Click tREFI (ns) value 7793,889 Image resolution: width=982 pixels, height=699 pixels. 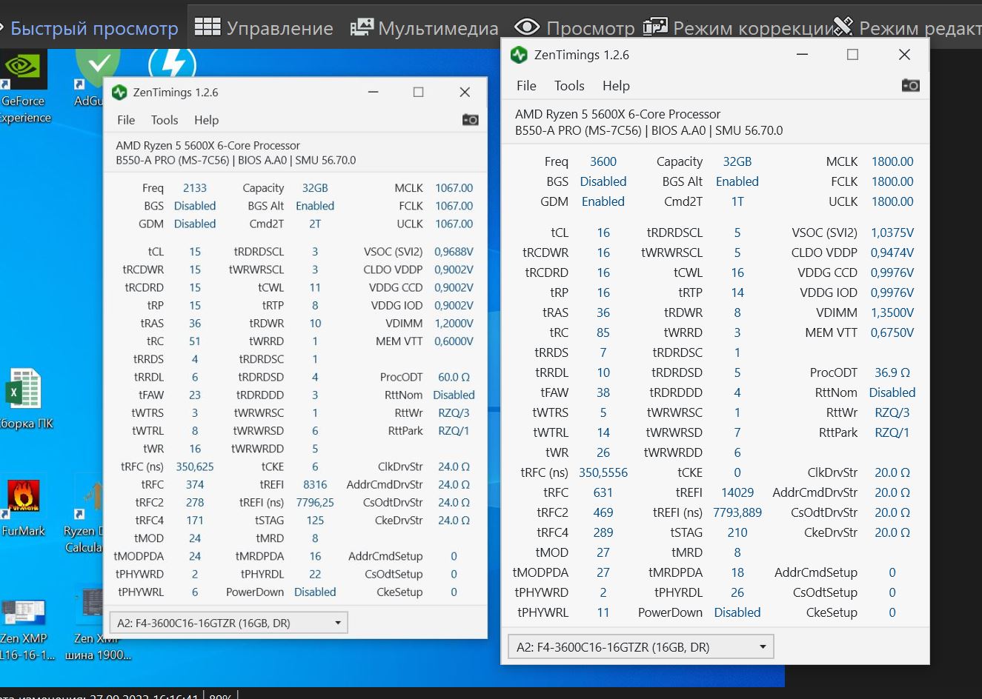[x=737, y=512]
